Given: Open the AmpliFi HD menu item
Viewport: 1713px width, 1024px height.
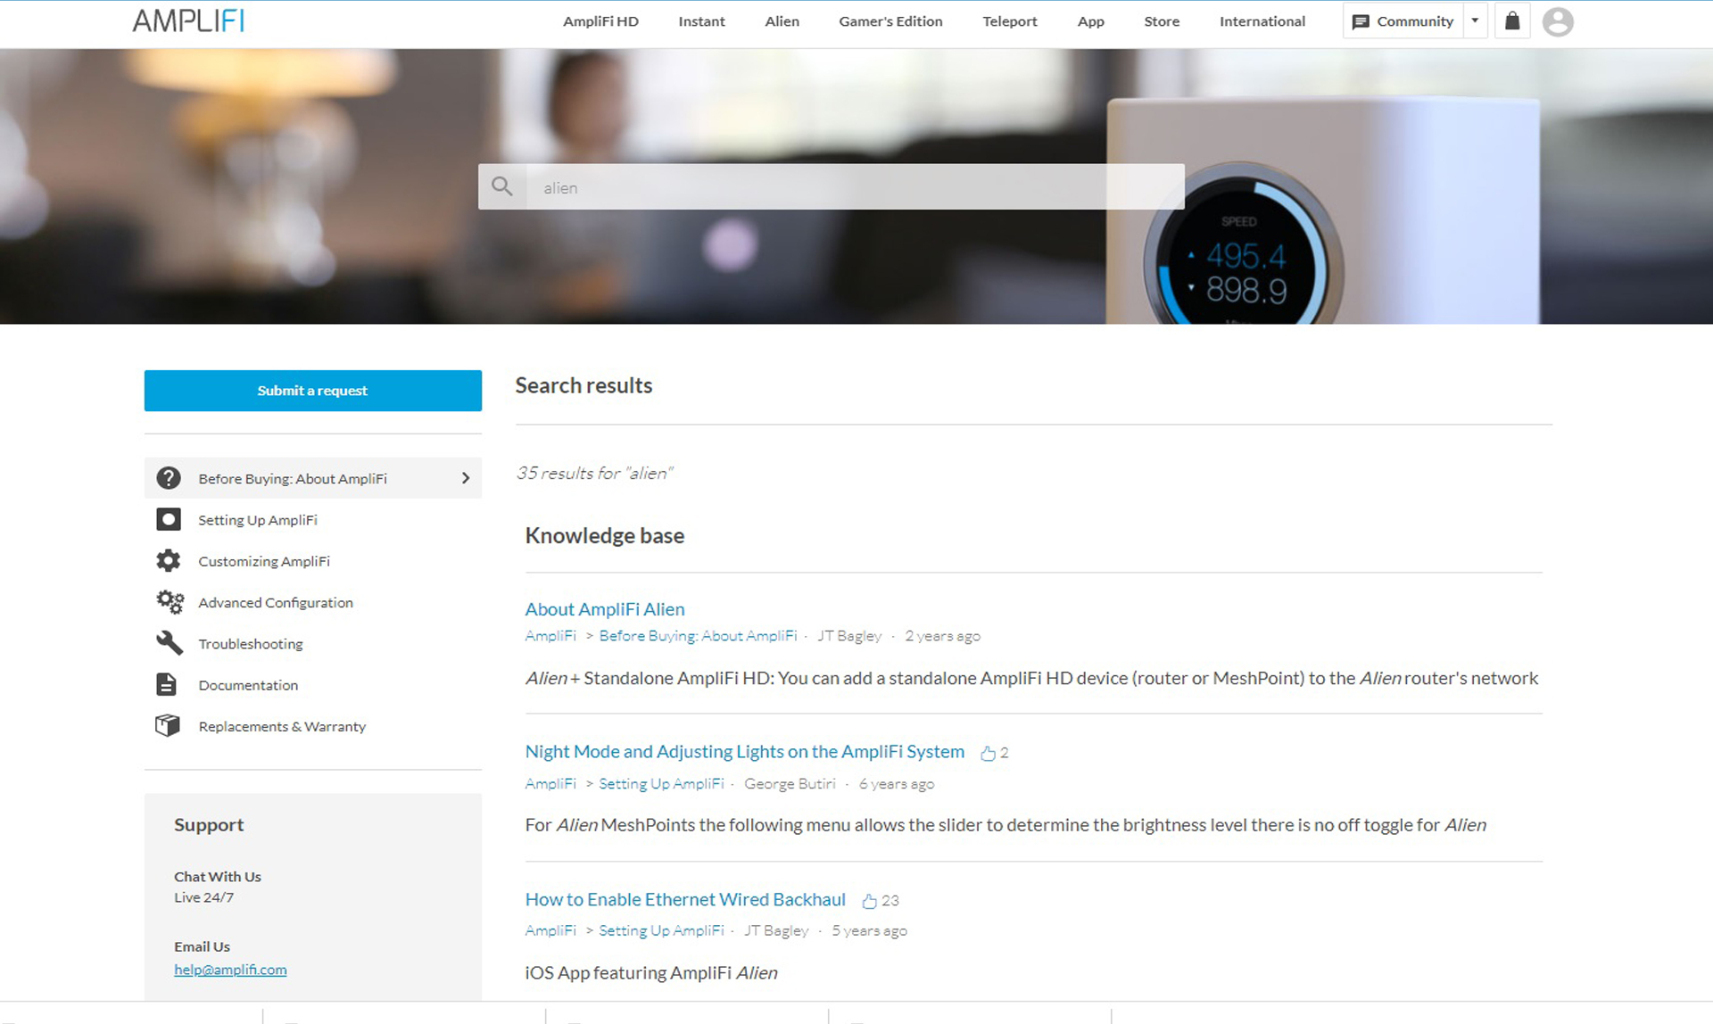Looking at the screenshot, I should click(x=600, y=21).
